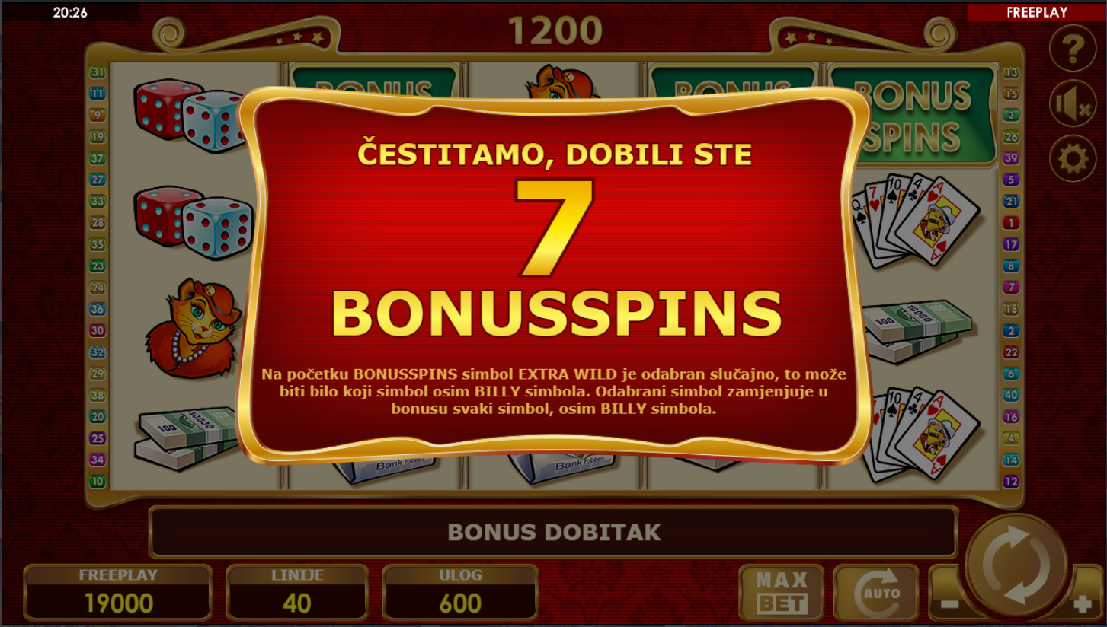Select payline number 13 marker
Screen dimensions: 1107x627
point(1011,73)
